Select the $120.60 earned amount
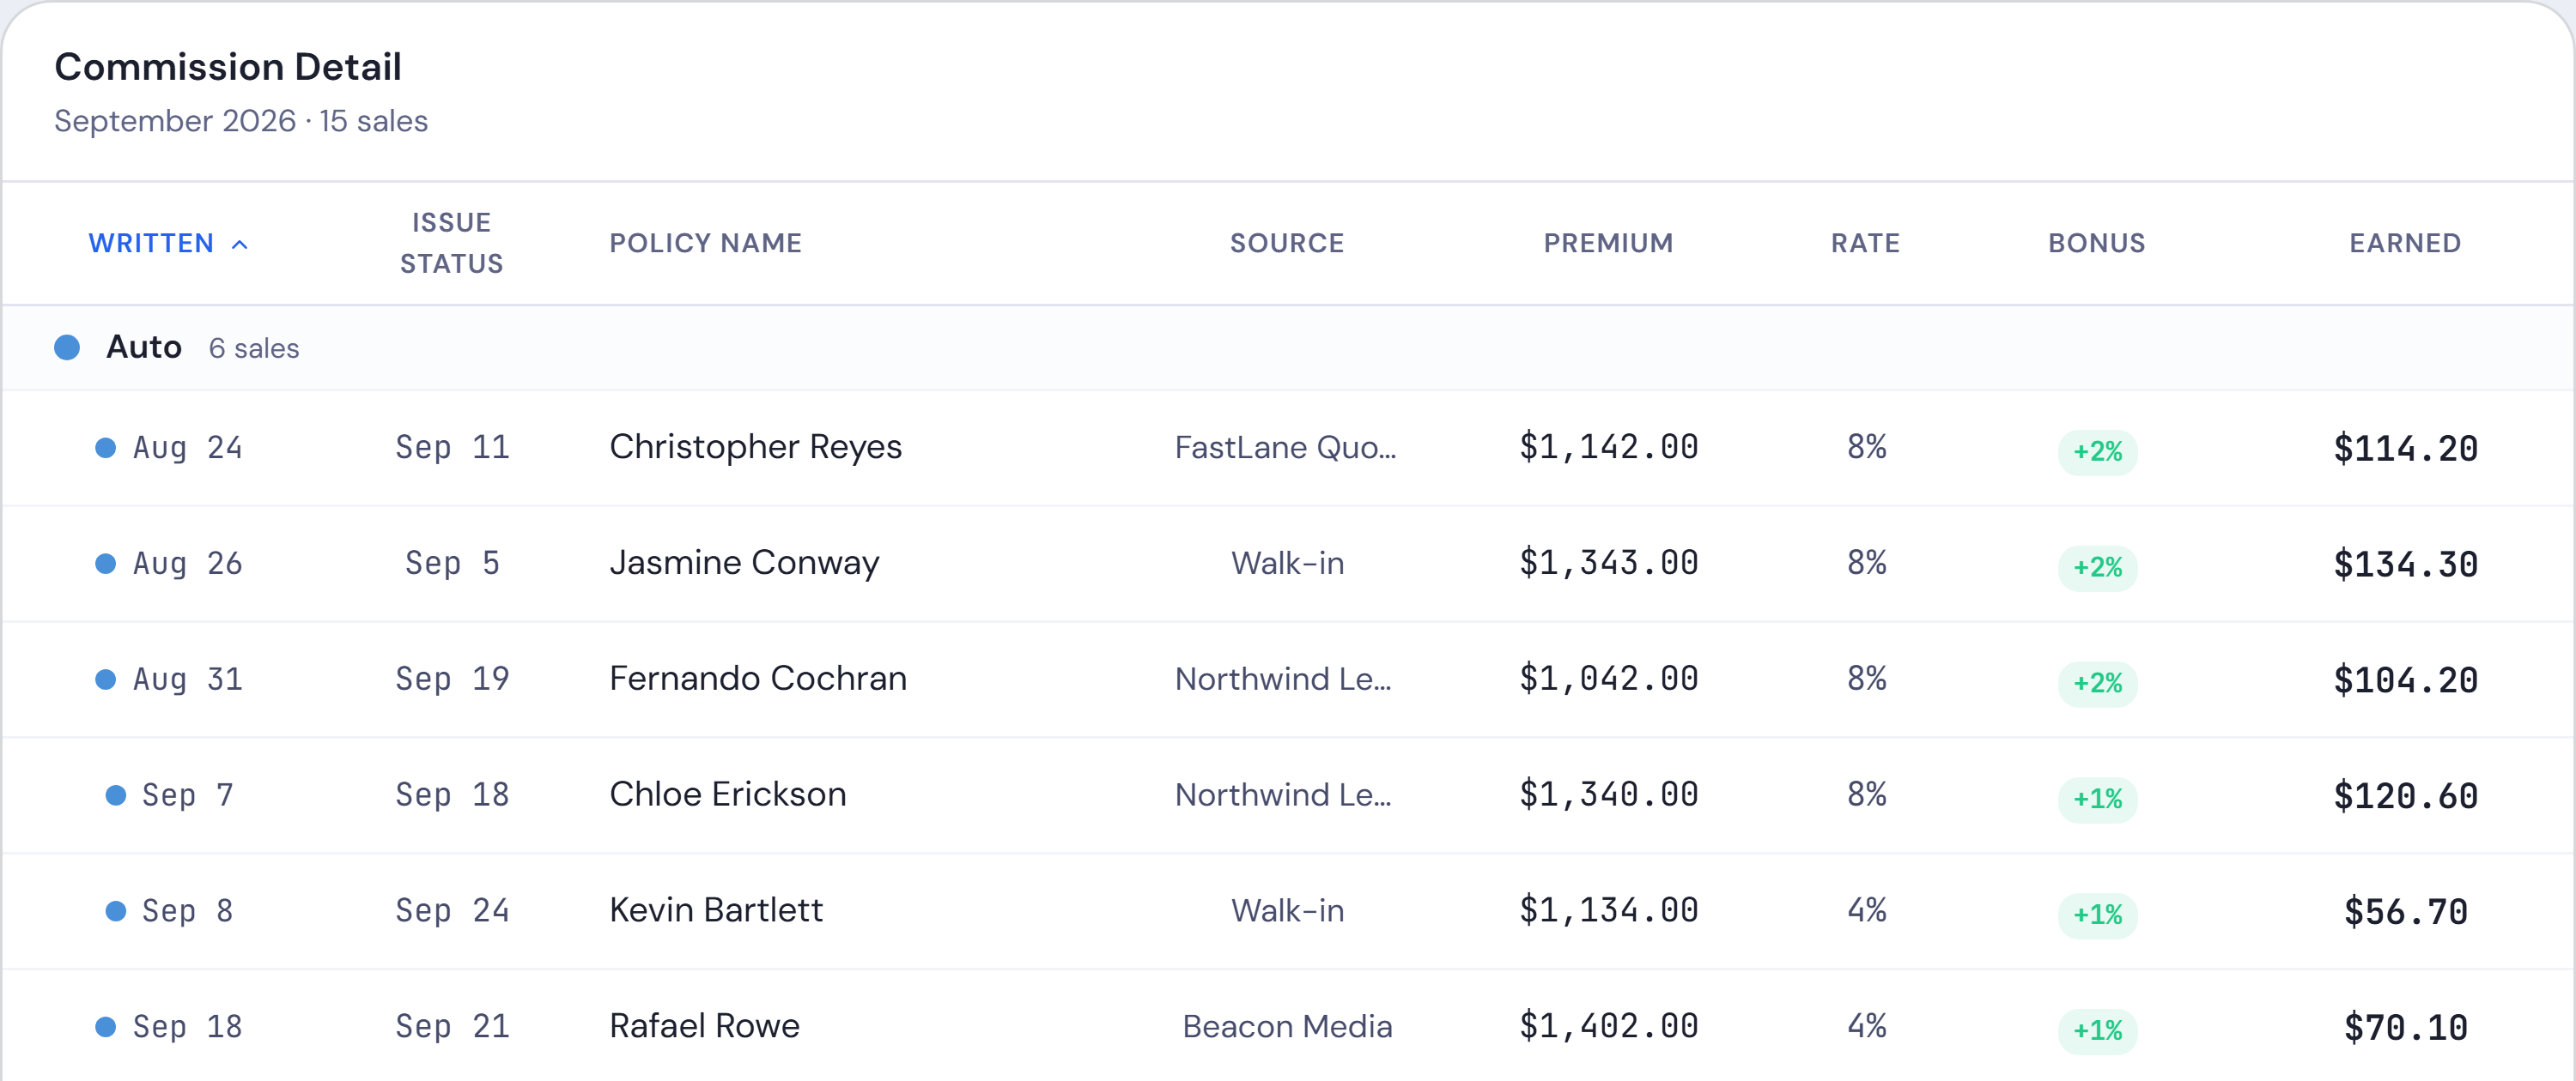 tap(2405, 796)
